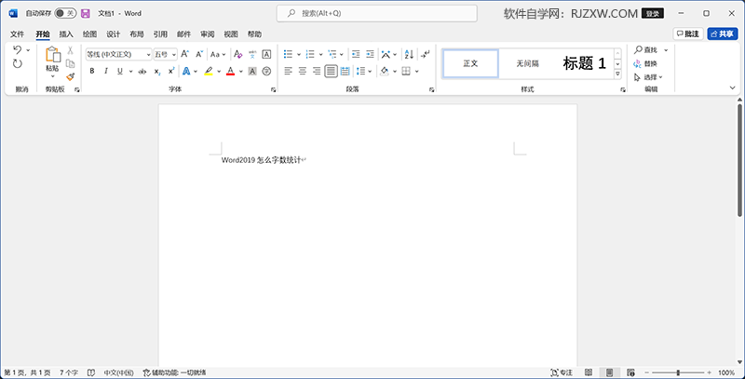Click the save disk icon in title bar
The height and width of the screenshot is (379, 745).
tap(86, 13)
